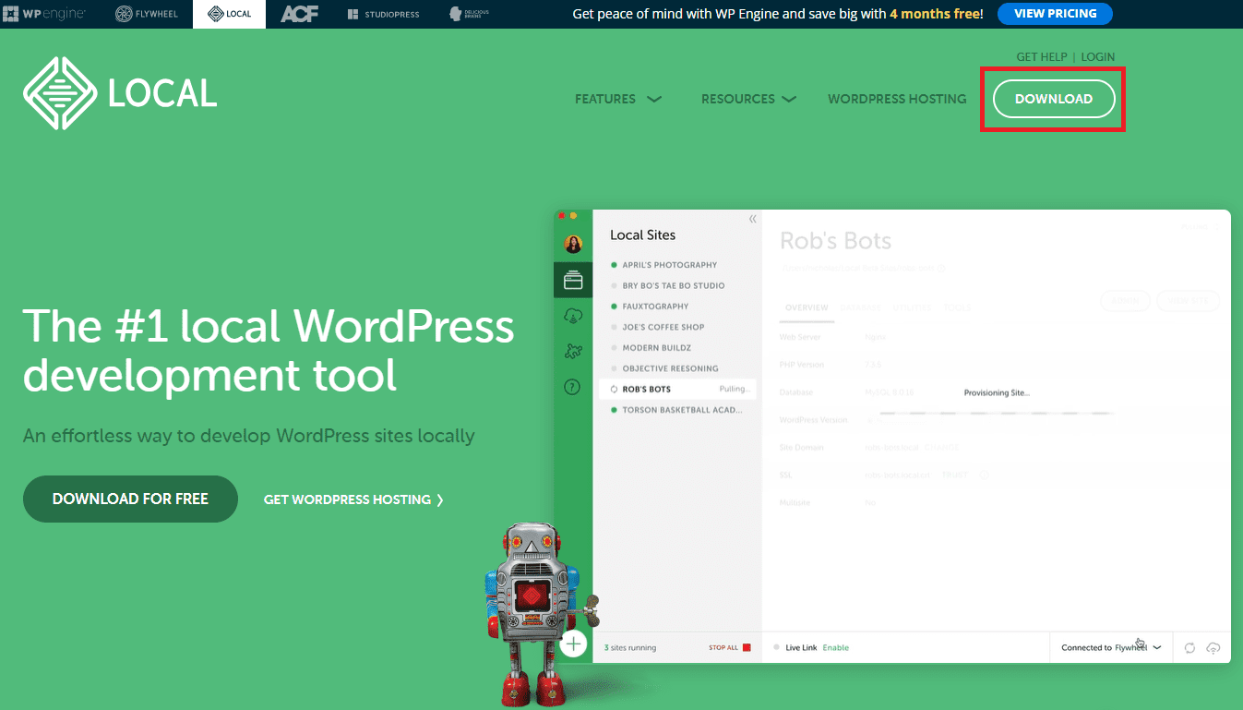The height and width of the screenshot is (710, 1243).
Task: Click the user avatar in Local sidebar
Action: pos(573,244)
